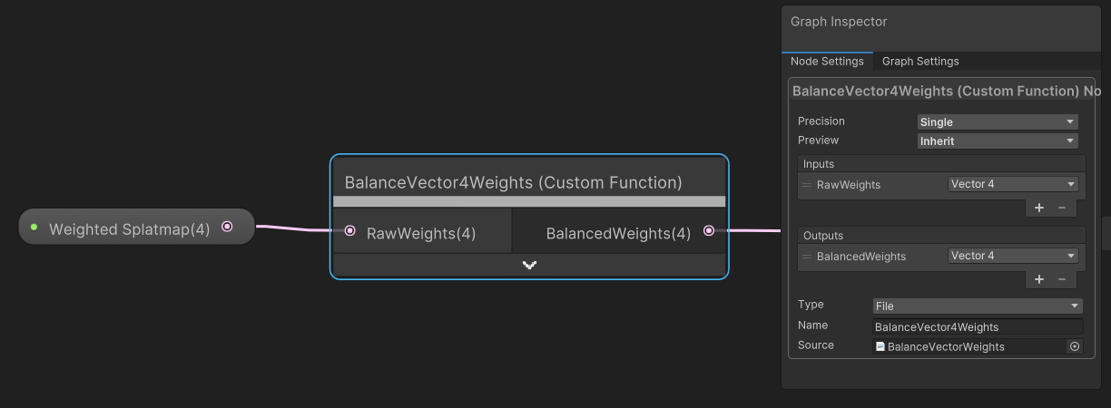Open the Precision dropdown set to Single
The width and height of the screenshot is (1111, 408).
[998, 121]
